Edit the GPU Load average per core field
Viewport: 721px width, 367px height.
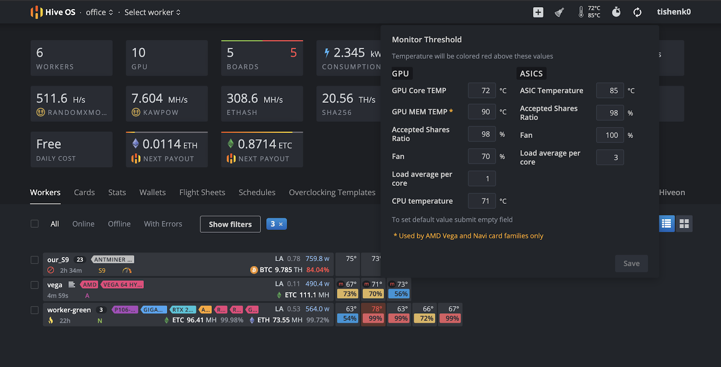(482, 179)
